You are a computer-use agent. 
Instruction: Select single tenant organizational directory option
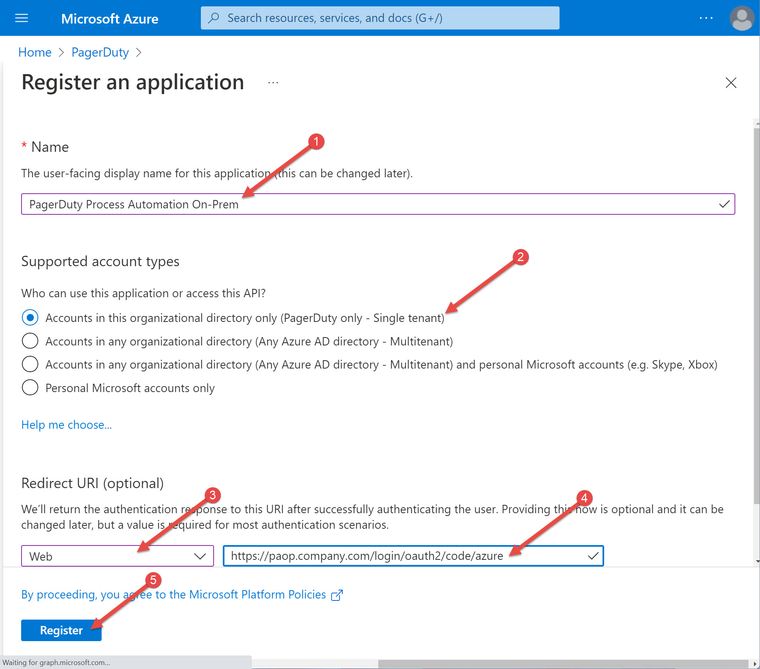[30, 318]
